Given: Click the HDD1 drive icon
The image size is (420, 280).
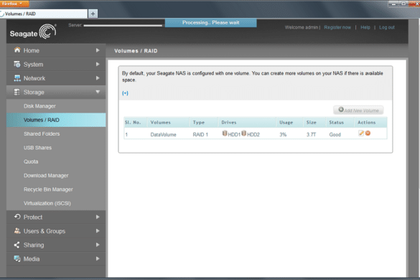Looking at the screenshot, I should 225,133.
